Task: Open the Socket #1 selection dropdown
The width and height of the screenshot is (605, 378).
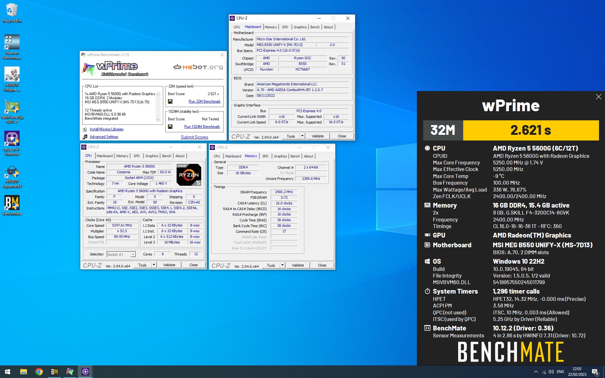Action: [121, 255]
